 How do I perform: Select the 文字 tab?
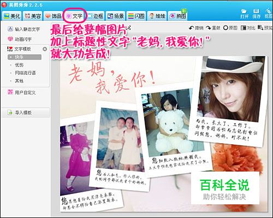point(74,16)
